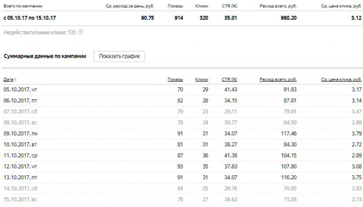This screenshot has height=207, width=363.
Task: Select the 15.10.2017, вс row
Action: point(183,200)
